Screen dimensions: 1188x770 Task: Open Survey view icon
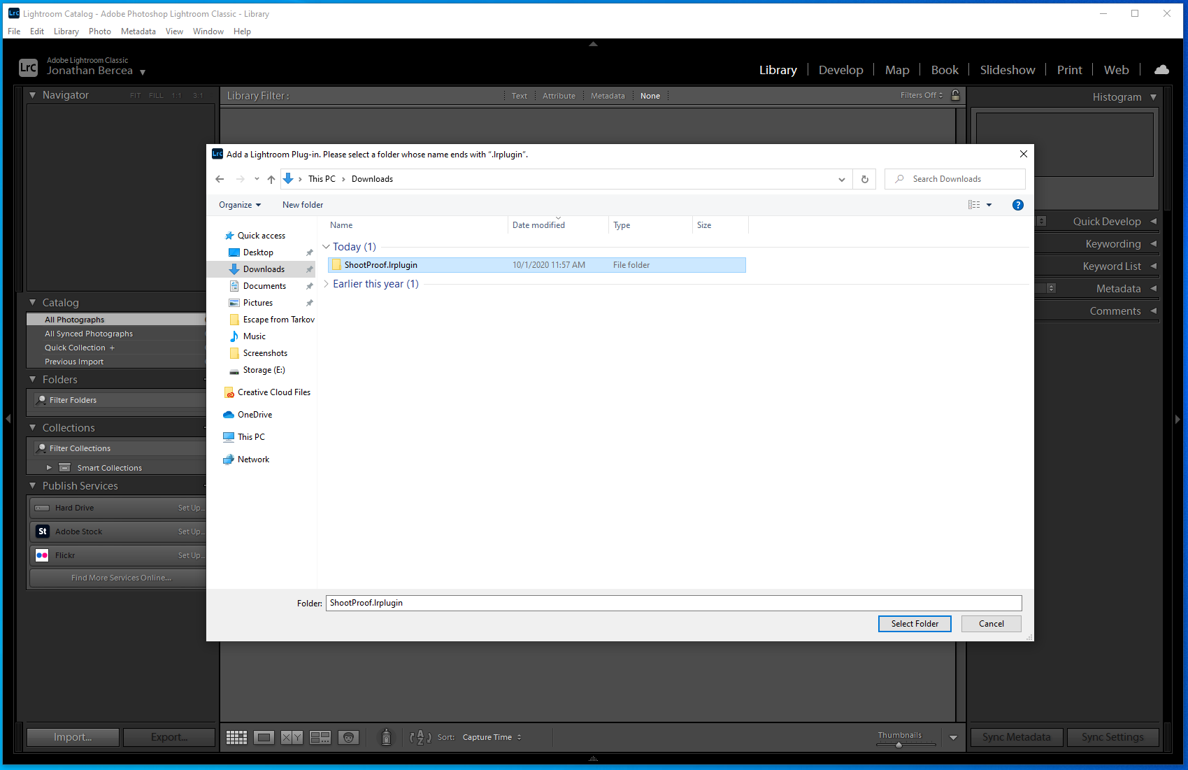click(320, 737)
